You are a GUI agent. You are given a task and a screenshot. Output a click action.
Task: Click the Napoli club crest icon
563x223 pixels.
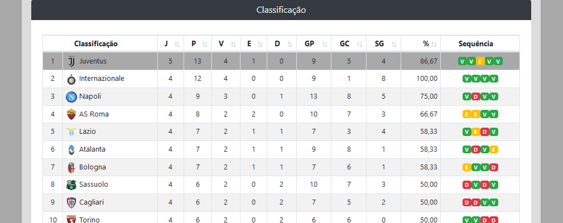point(71,96)
